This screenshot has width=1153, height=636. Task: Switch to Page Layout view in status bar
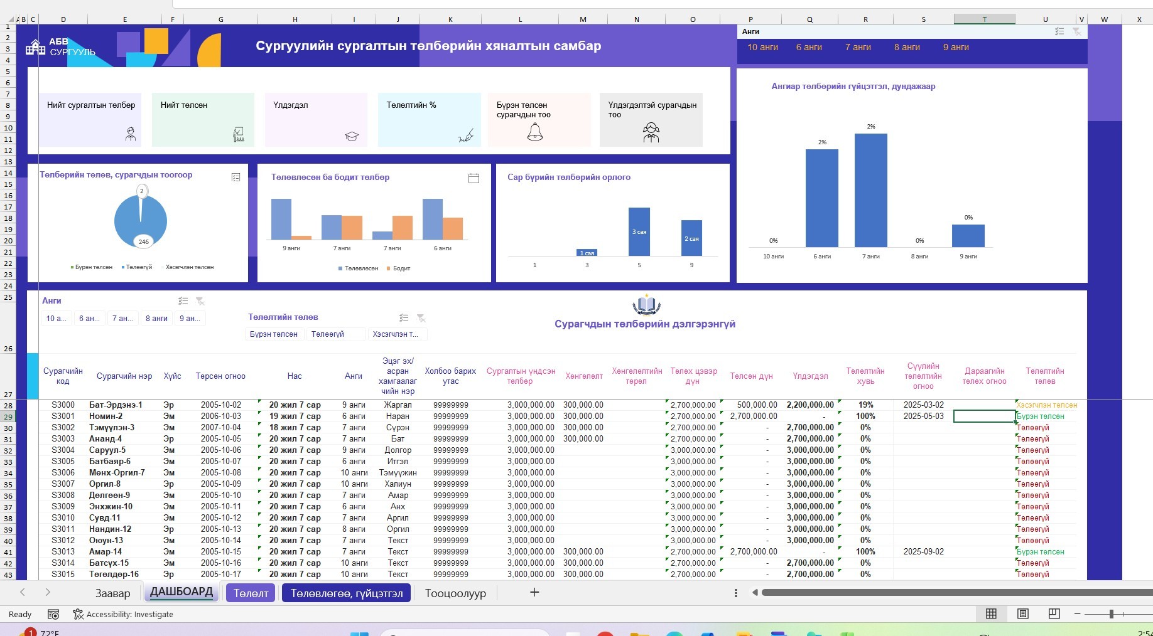pyautogui.click(x=1022, y=614)
